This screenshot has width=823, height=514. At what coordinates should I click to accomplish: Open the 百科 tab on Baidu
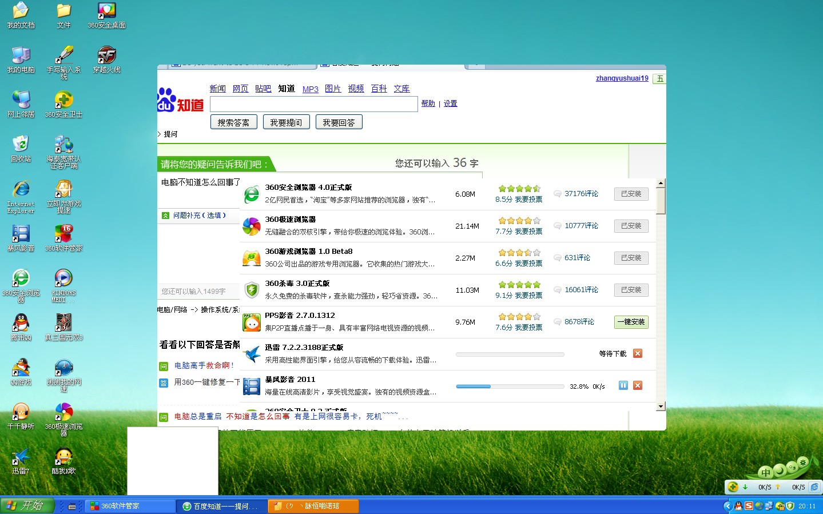[x=379, y=89]
